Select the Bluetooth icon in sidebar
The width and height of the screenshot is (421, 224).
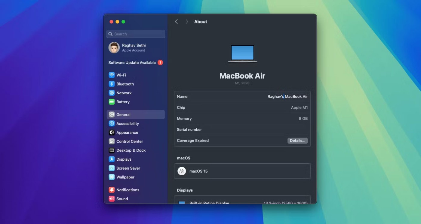point(112,84)
